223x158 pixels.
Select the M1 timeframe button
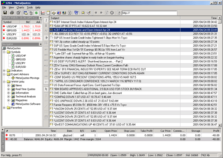(x=46, y=50)
